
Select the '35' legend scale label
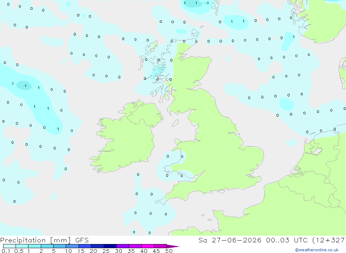coord(131,251)
